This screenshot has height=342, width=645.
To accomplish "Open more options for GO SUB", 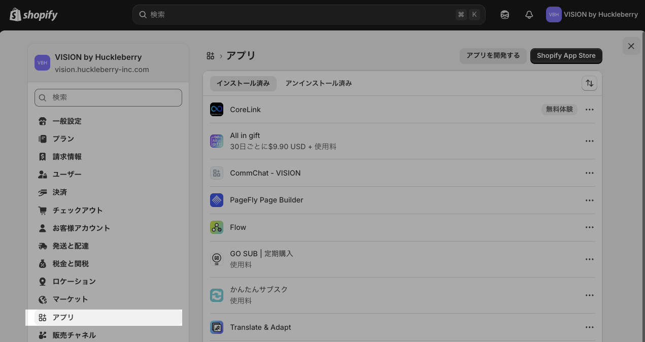I will coord(589,259).
